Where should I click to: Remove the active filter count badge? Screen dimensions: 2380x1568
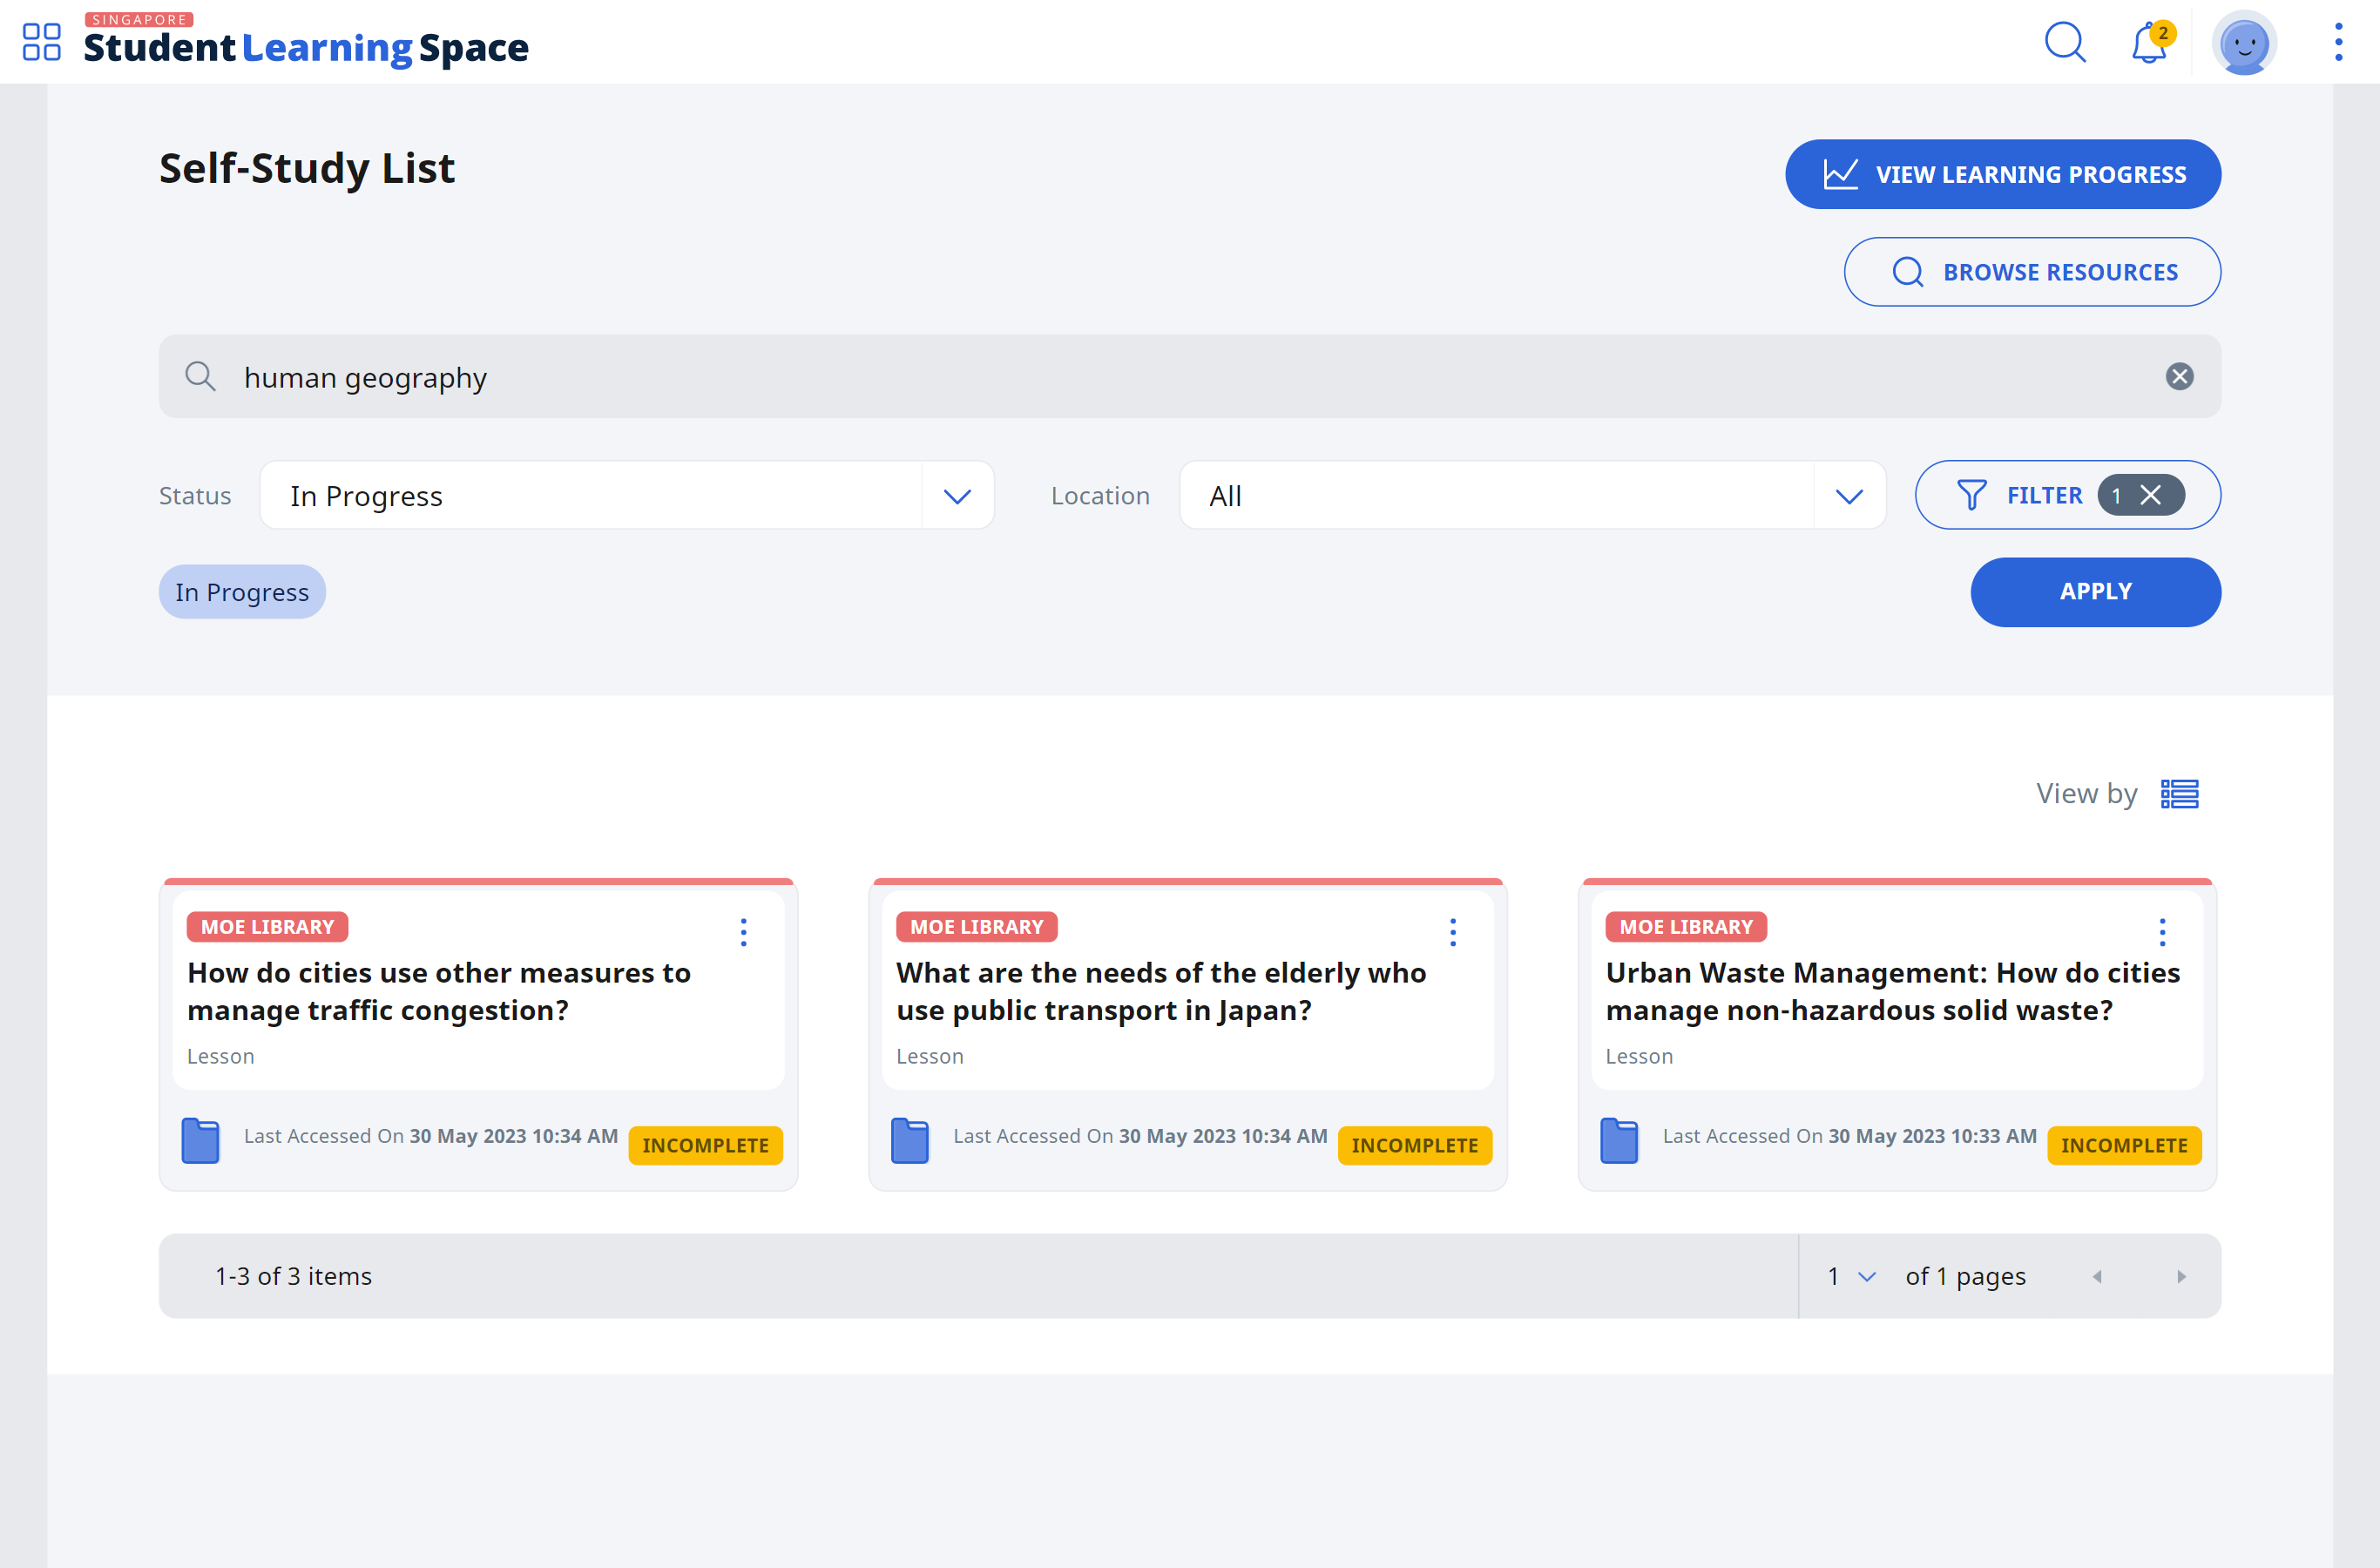click(x=2150, y=495)
